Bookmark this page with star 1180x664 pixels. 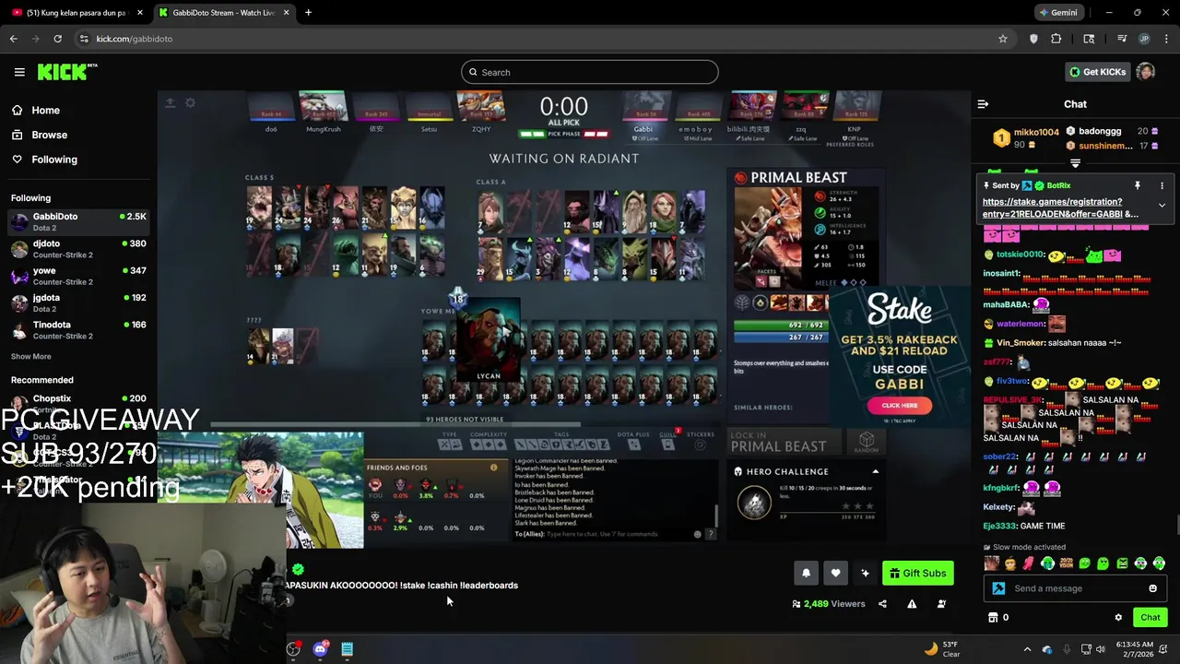1003,39
